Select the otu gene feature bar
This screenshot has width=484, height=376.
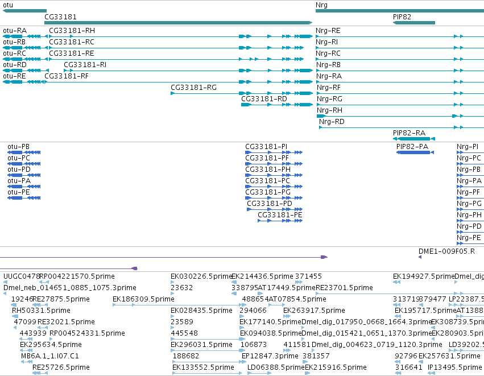24,11
